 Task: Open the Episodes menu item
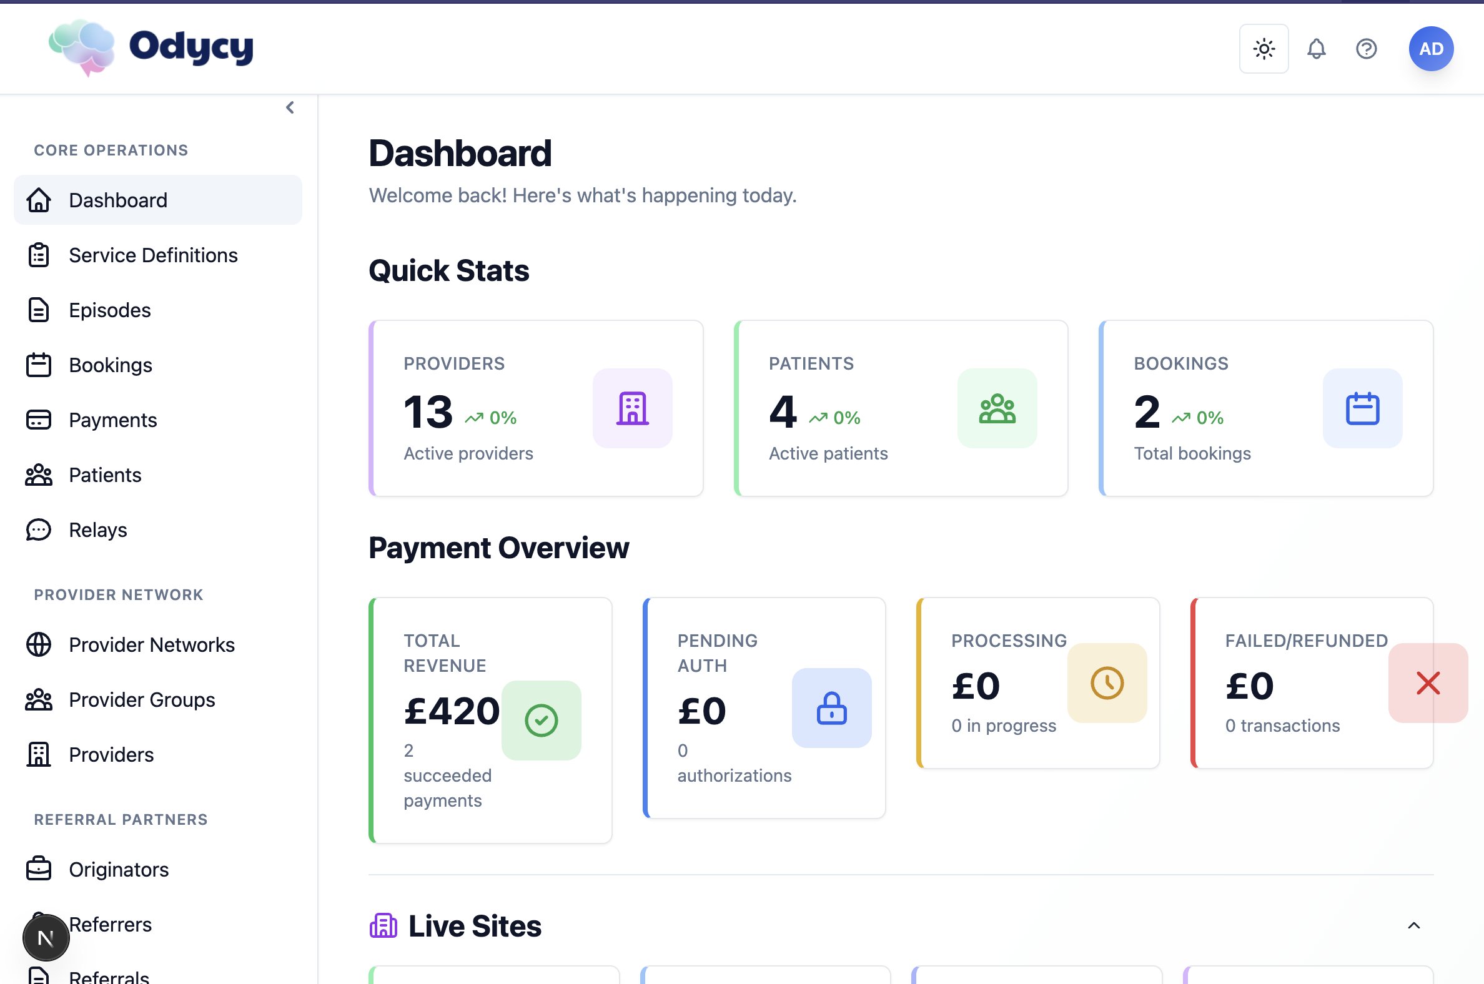point(109,310)
